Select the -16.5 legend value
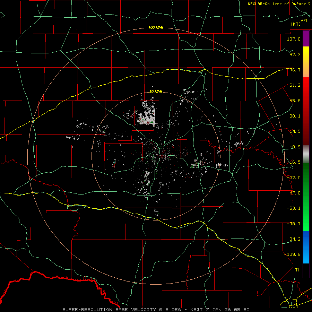This screenshot has width=312, height=312. [294, 162]
